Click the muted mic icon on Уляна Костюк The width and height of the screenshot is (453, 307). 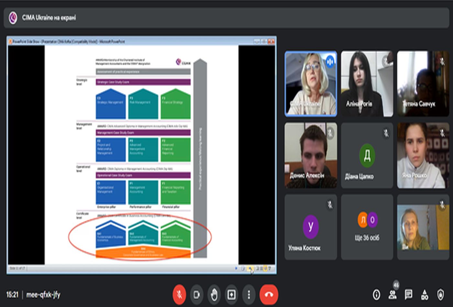point(330,205)
